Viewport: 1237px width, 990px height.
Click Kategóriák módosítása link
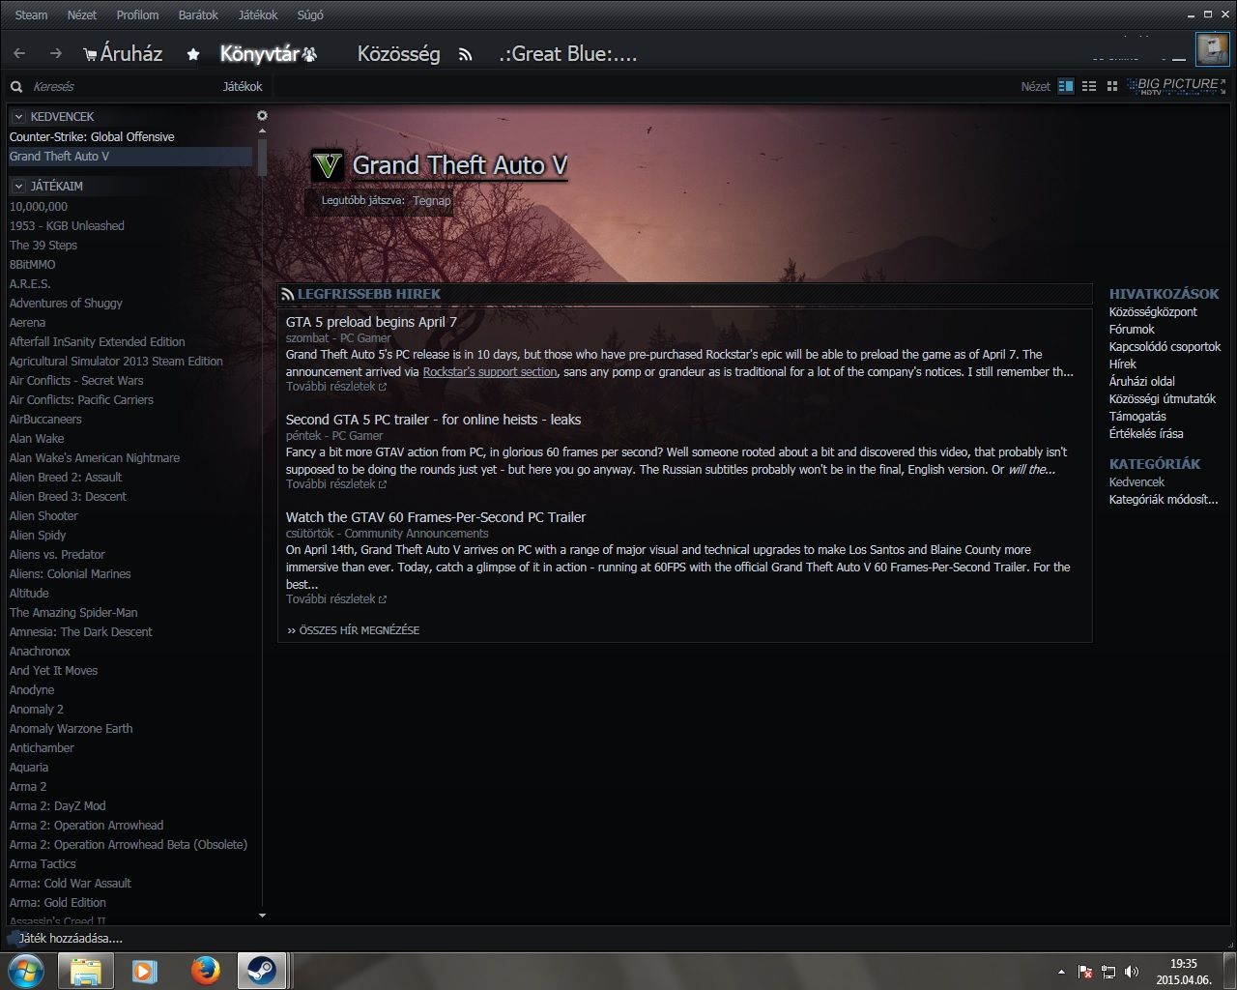coord(1164,500)
